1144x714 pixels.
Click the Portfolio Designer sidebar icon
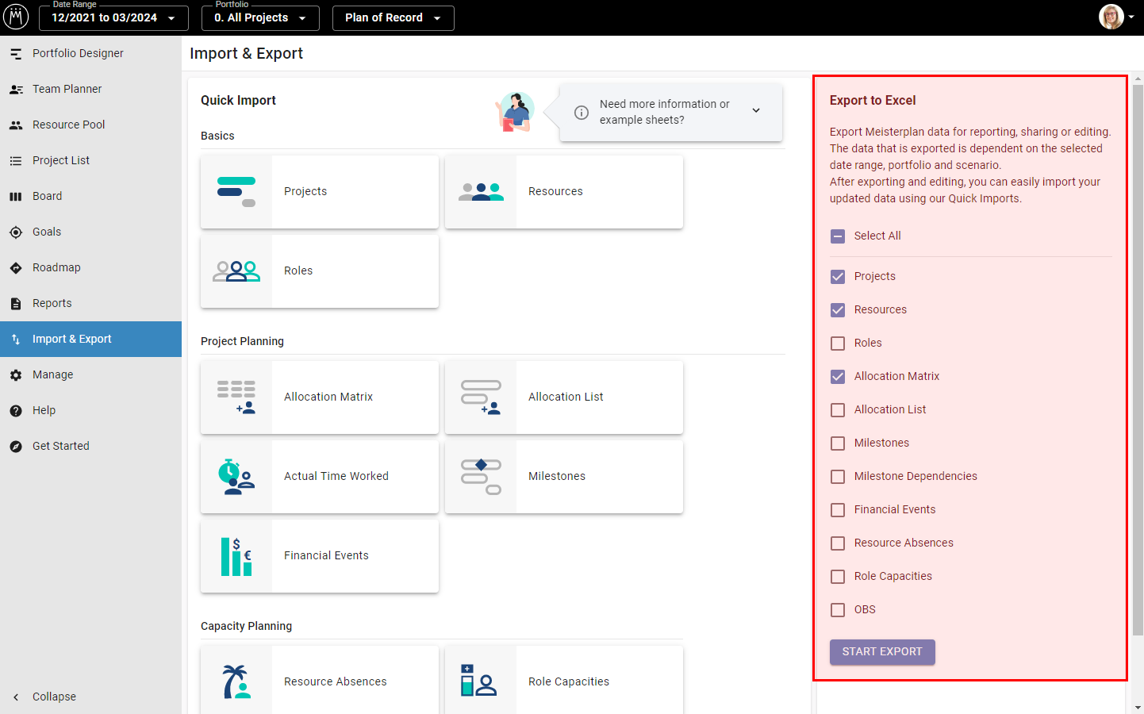pos(16,54)
